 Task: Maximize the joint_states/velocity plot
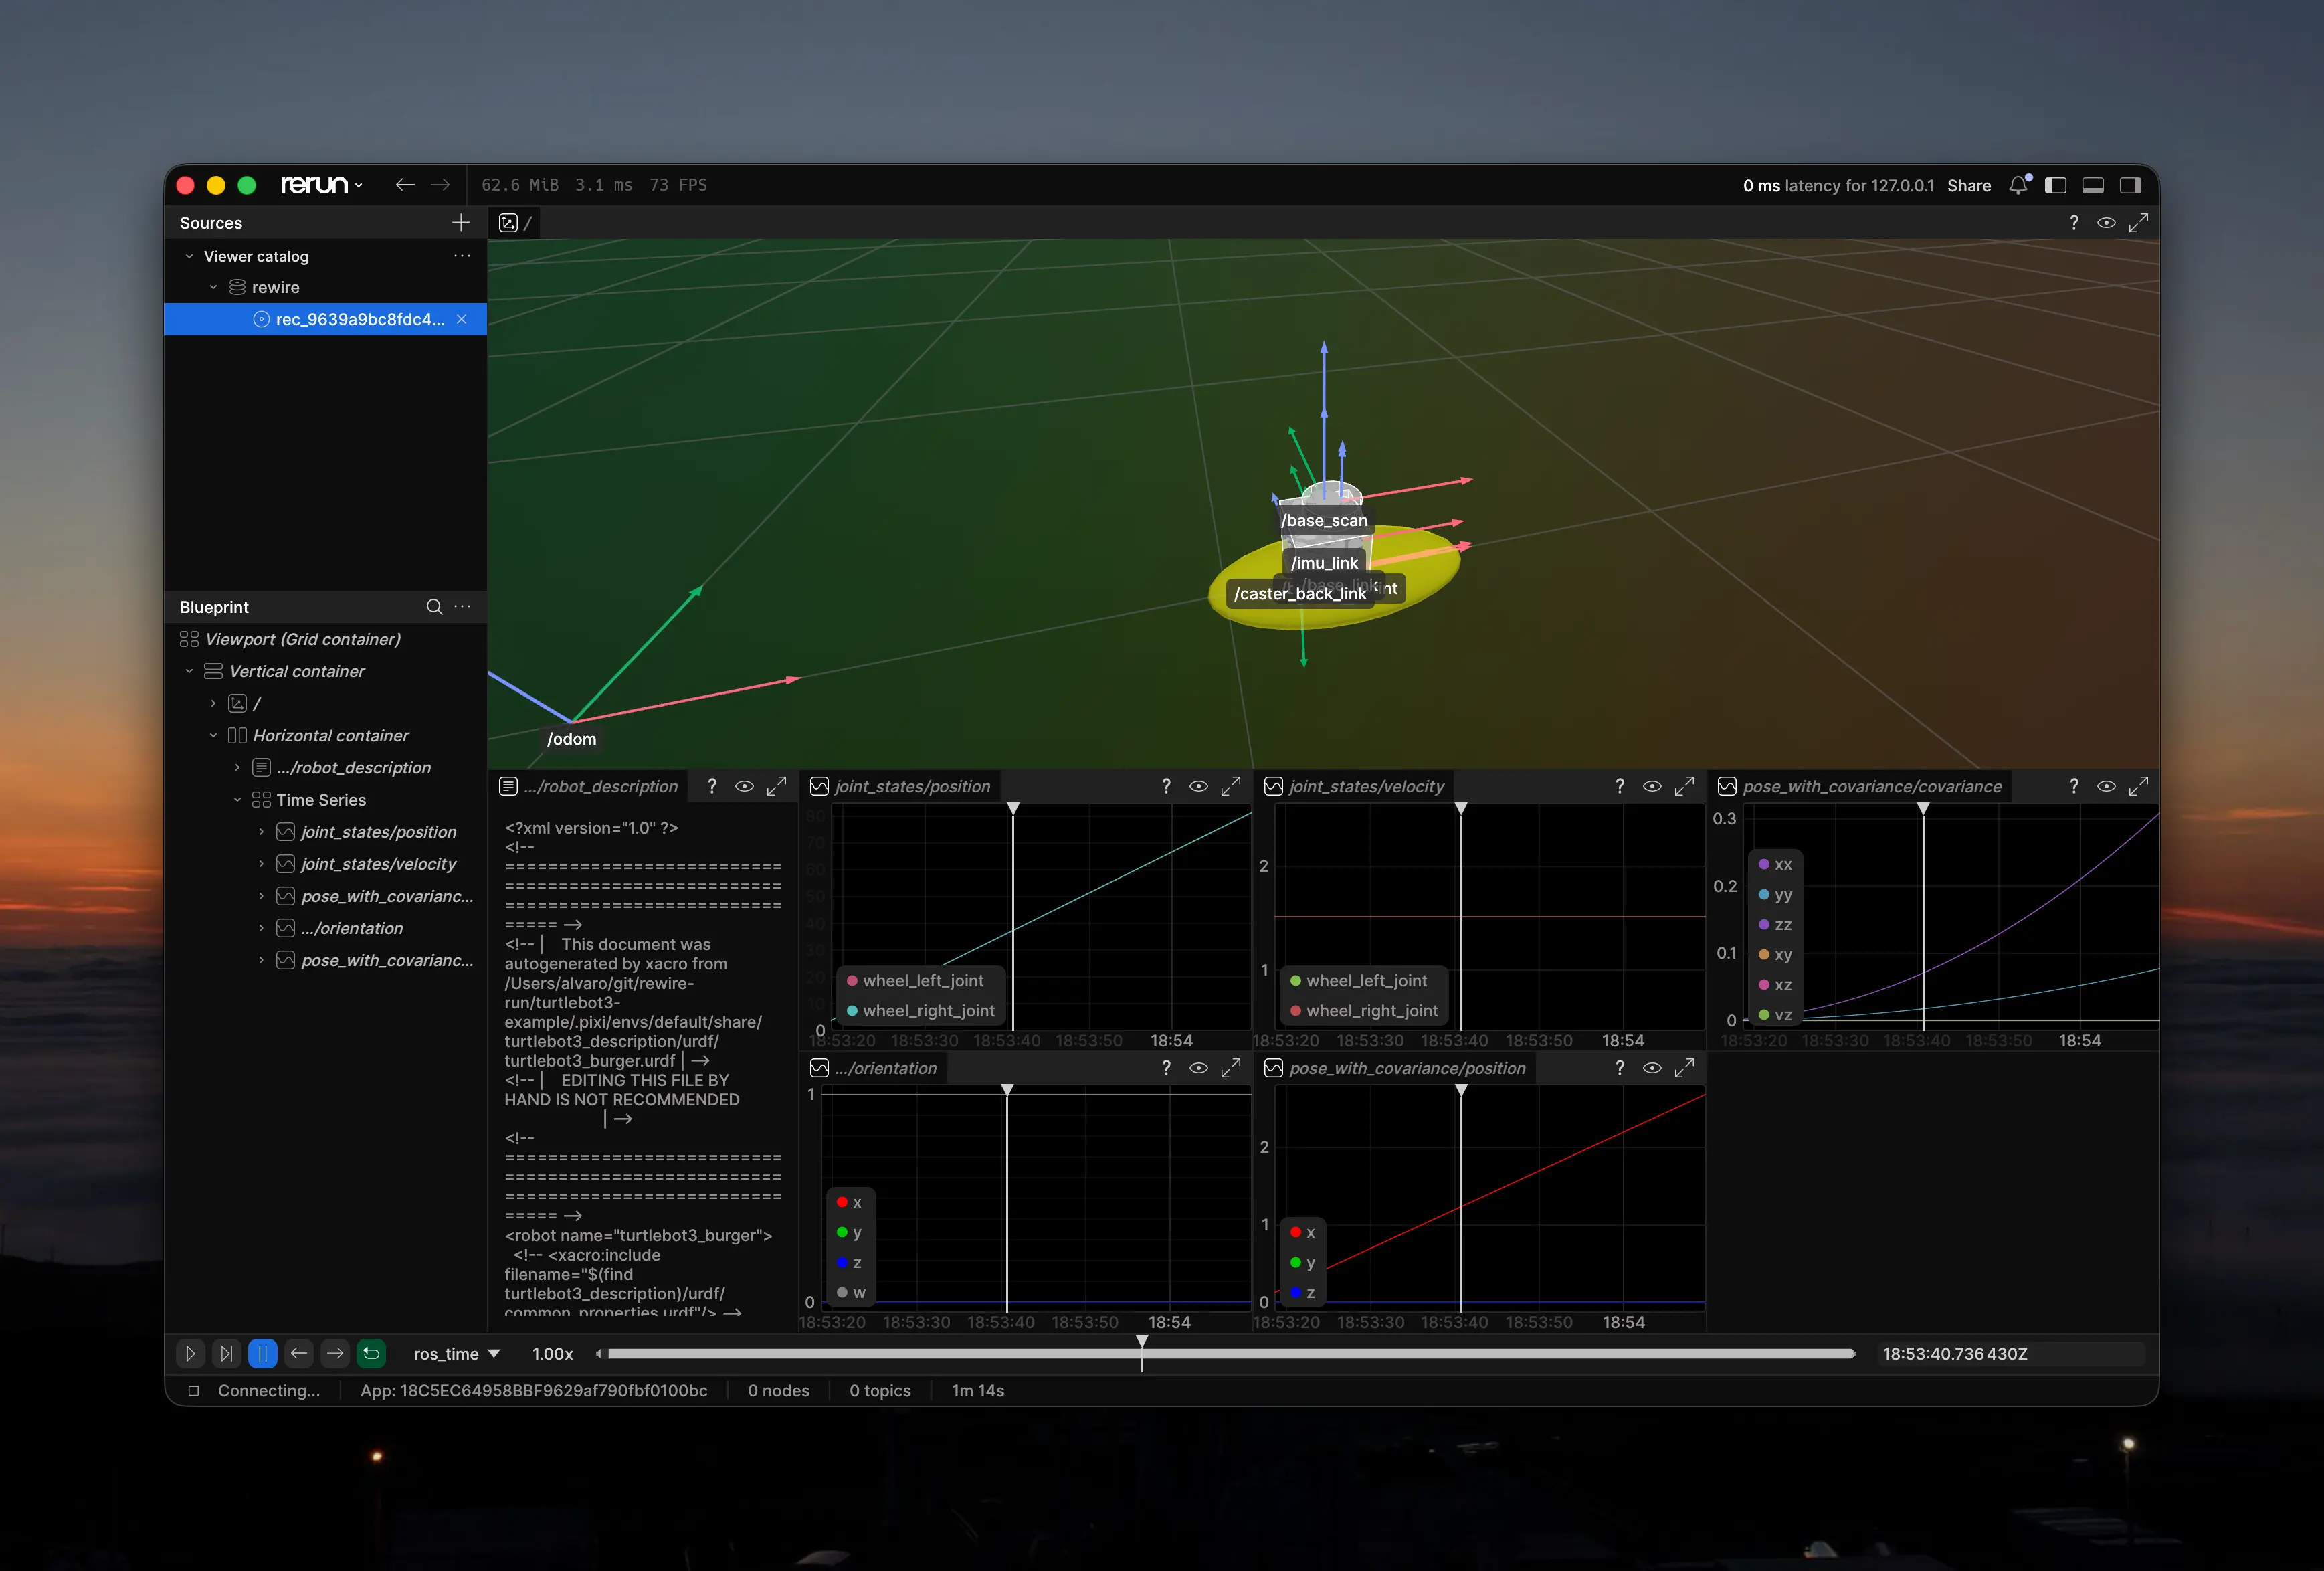click(1684, 786)
